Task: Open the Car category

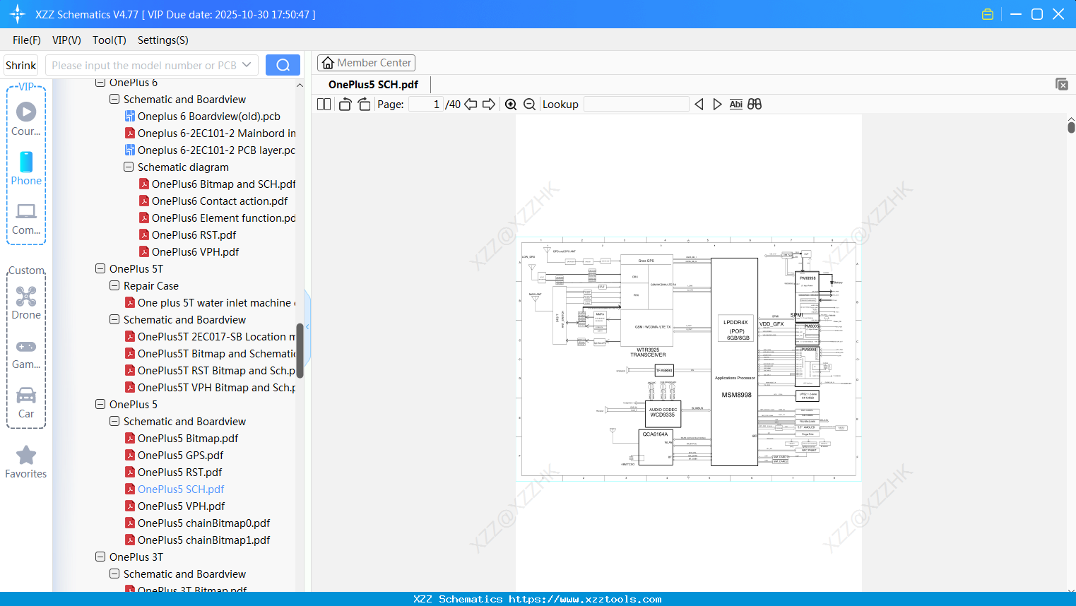Action: pyautogui.click(x=26, y=403)
